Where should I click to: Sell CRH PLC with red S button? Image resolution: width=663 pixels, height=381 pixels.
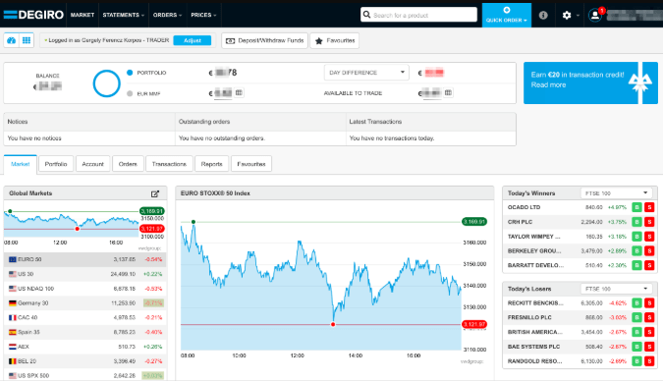pos(649,222)
